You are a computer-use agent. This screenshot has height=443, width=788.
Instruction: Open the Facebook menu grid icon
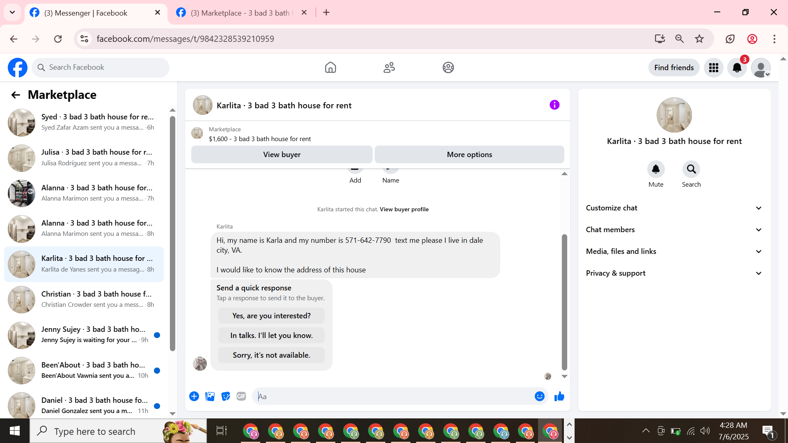tap(714, 68)
